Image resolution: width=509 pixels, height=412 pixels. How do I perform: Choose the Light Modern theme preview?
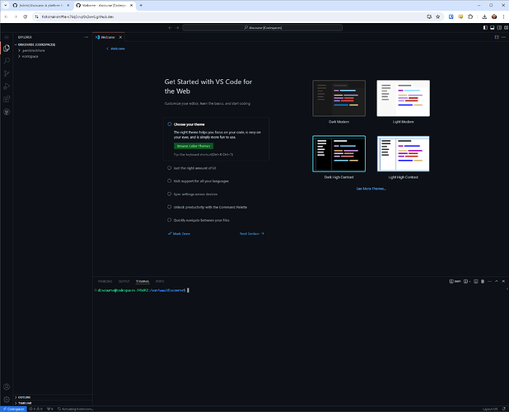404,98
